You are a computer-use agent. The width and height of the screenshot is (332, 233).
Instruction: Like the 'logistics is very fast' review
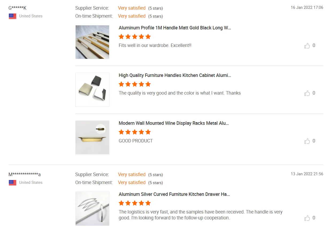pyautogui.click(x=307, y=218)
